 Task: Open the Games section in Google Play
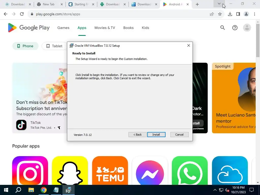pyautogui.click(x=63, y=28)
